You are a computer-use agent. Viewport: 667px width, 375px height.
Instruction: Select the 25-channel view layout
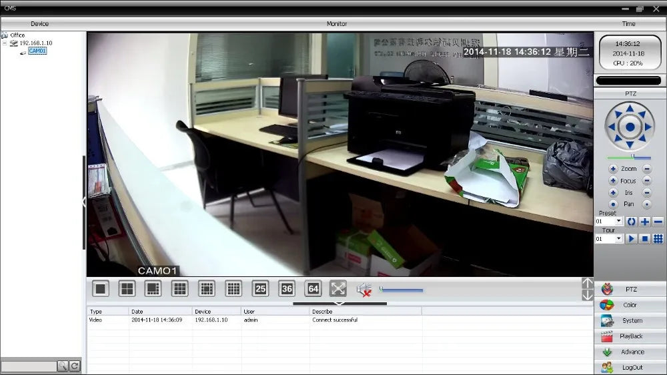[x=260, y=288]
